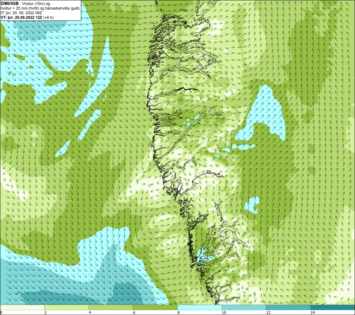
Task: Click the DMI/IGB title text
Action: pos(10,4)
